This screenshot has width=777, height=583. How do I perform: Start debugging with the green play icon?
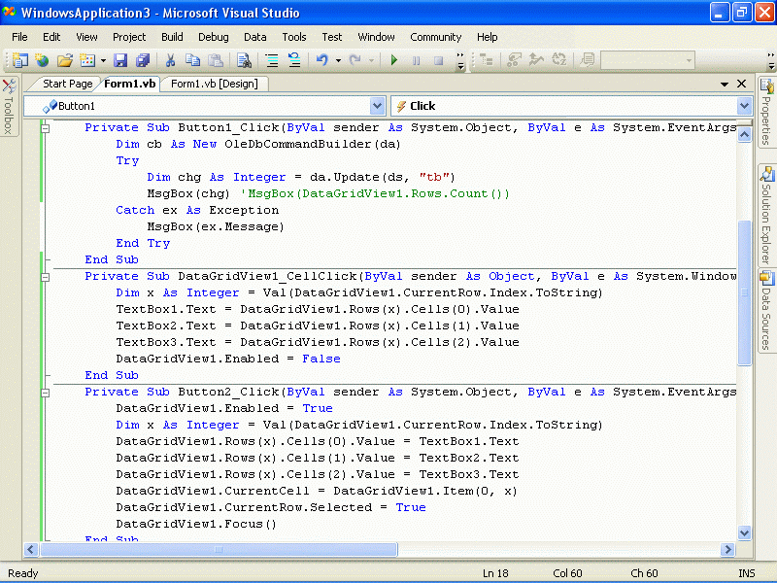coord(394,60)
